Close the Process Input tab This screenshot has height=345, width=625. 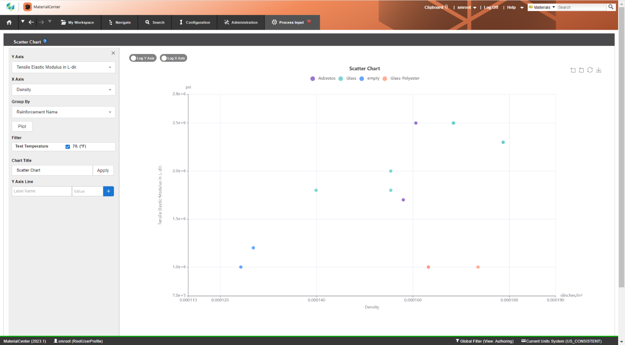pos(309,22)
